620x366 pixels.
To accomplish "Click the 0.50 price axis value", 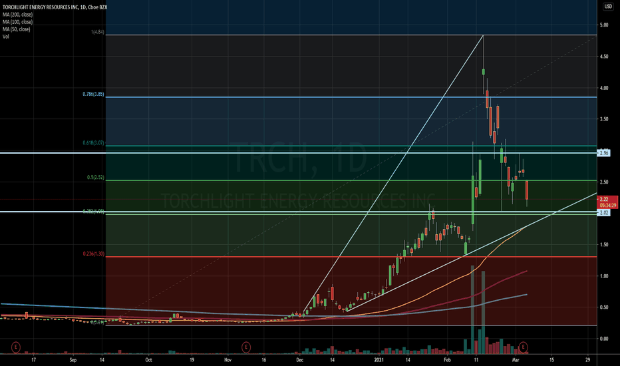I will point(604,307).
